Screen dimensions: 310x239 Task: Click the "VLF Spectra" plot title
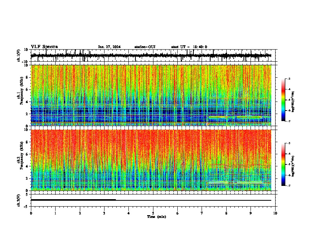pos(44,47)
